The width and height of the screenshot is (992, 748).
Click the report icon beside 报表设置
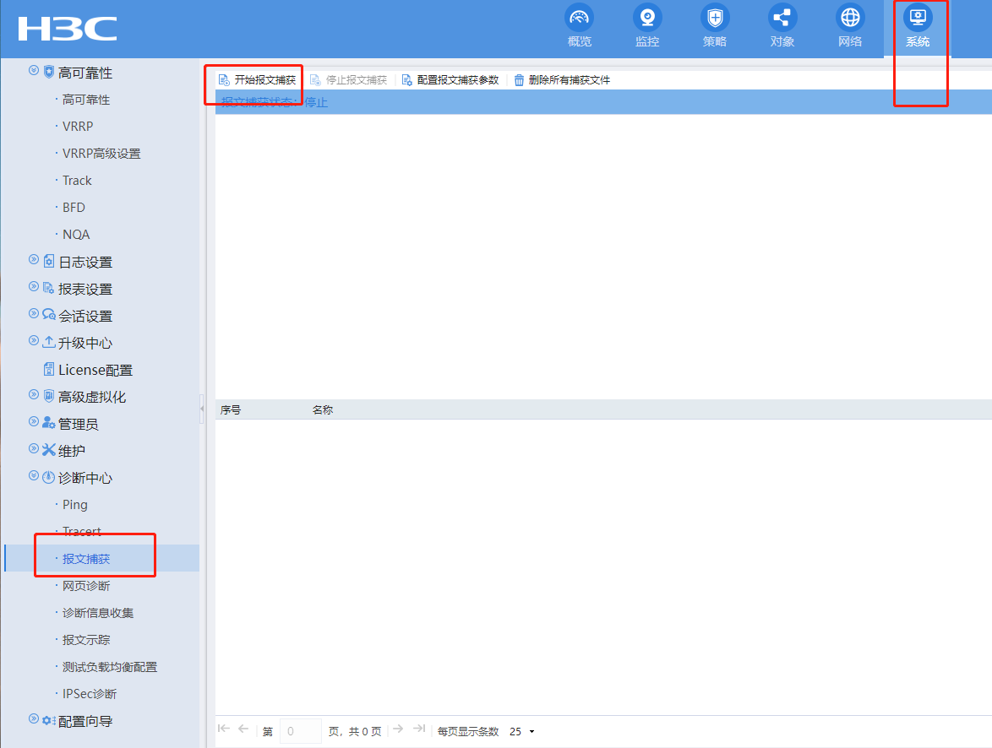(49, 289)
